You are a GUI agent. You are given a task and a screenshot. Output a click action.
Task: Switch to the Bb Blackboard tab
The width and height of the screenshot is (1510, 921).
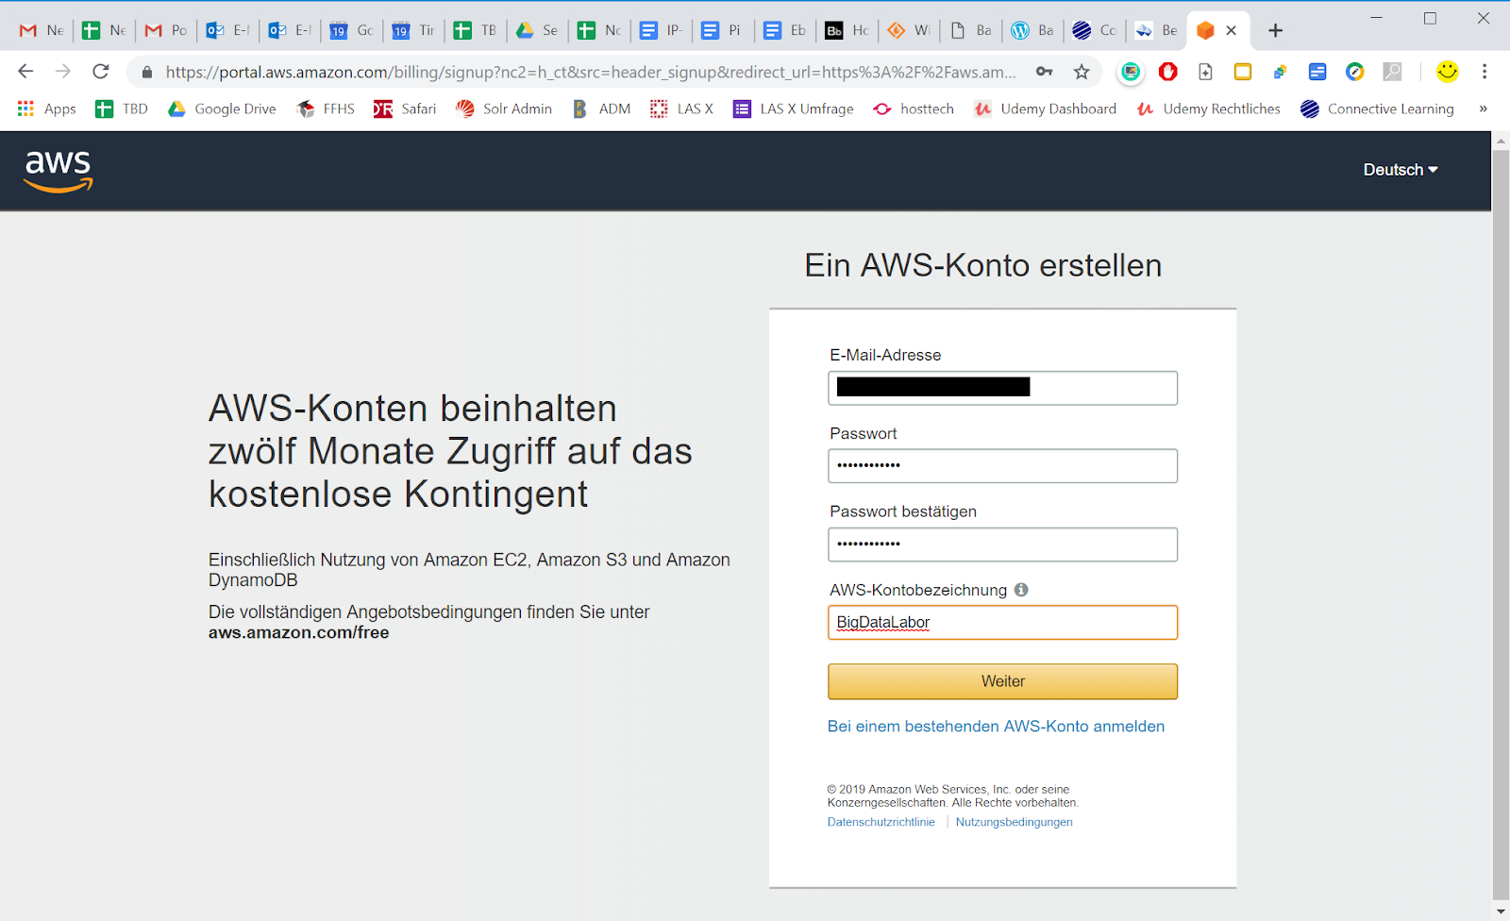click(x=847, y=30)
